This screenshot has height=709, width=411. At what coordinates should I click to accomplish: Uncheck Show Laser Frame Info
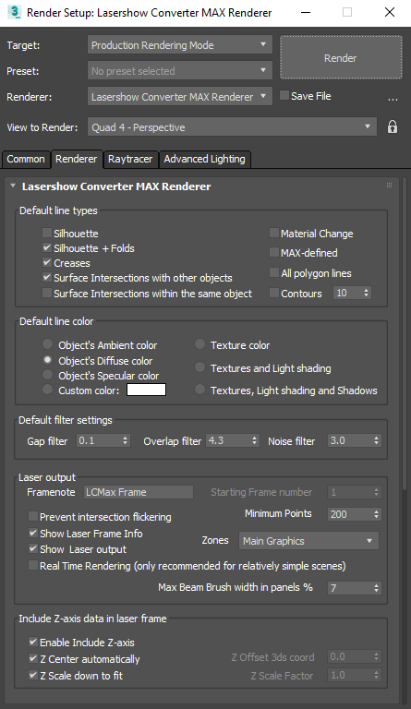(32, 533)
